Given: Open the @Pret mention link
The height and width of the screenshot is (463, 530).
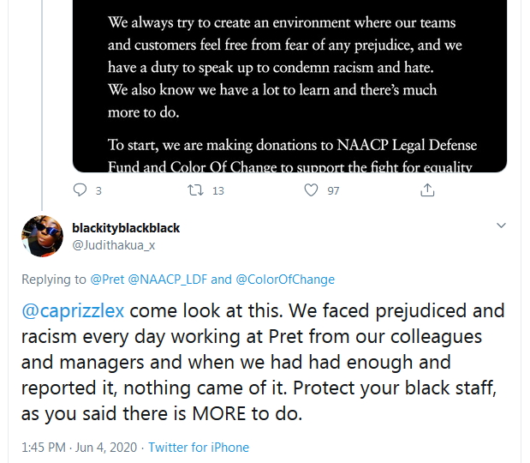Looking at the screenshot, I should [107, 280].
